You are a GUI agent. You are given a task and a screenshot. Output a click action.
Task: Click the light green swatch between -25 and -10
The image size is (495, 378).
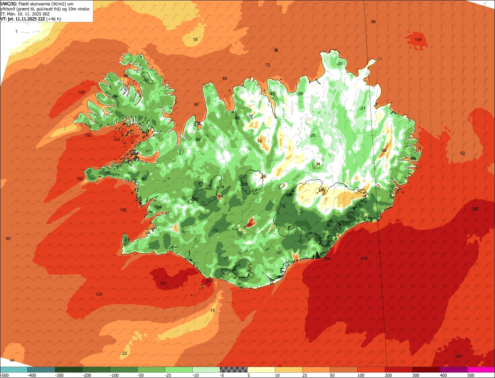click(179, 369)
